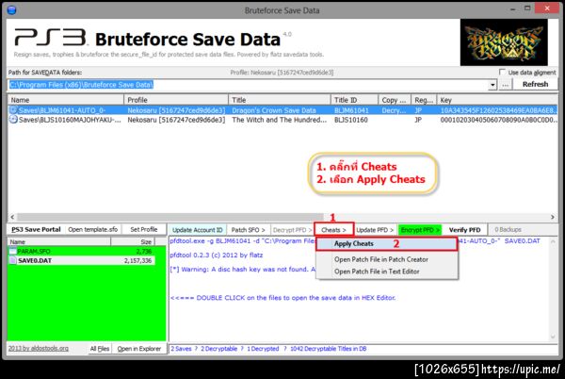Click the save icon beside Saves\BLJM61041-AUTO_0-
Viewport: 565px width, 379px height.
(13, 110)
